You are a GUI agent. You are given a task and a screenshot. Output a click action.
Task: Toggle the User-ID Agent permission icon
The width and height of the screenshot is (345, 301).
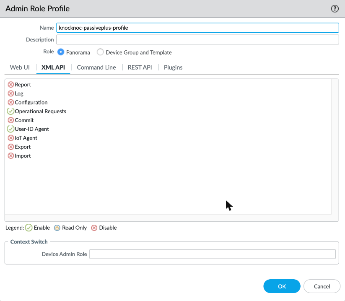tap(10, 129)
